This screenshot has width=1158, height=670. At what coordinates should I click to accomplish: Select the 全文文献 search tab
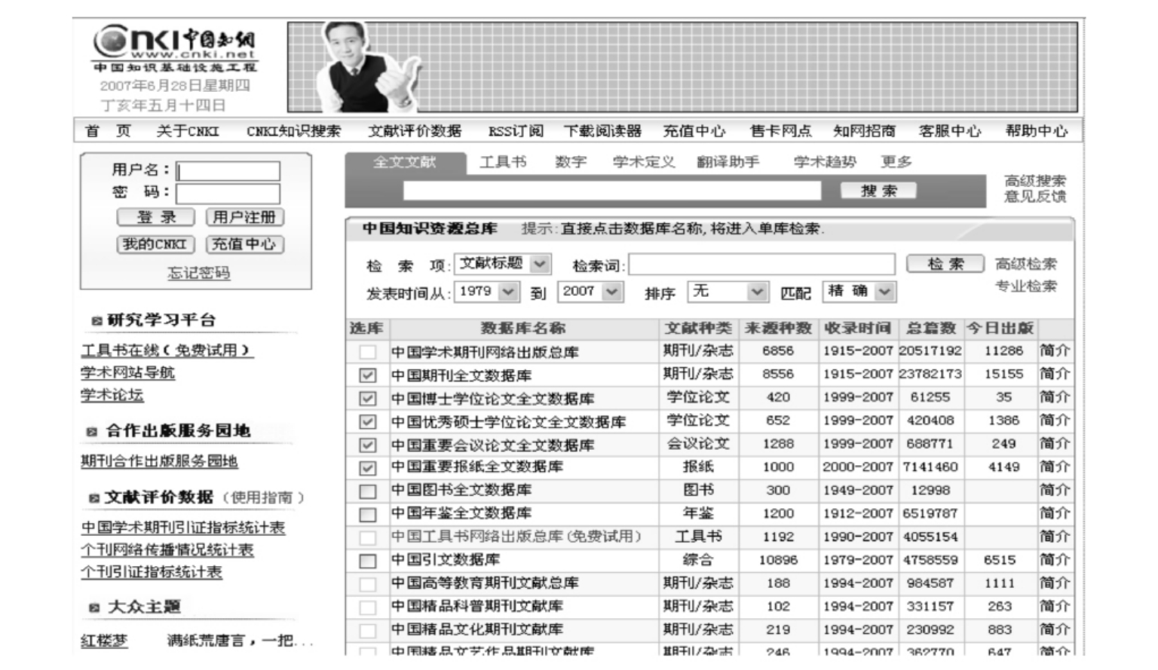tap(405, 162)
